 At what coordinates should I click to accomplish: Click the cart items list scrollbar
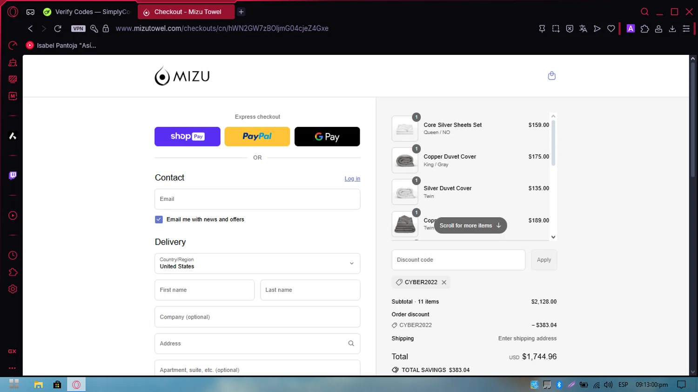click(553, 143)
